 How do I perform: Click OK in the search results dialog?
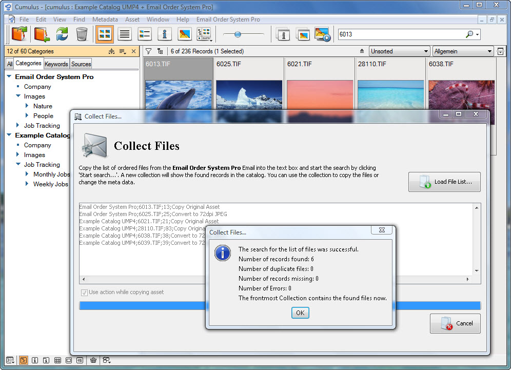tap(300, 313)
